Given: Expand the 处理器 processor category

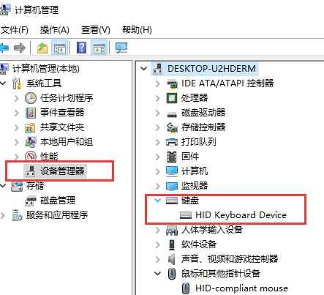Looking at the screenshot, I should pyautogui.click(x=158, y=98).
